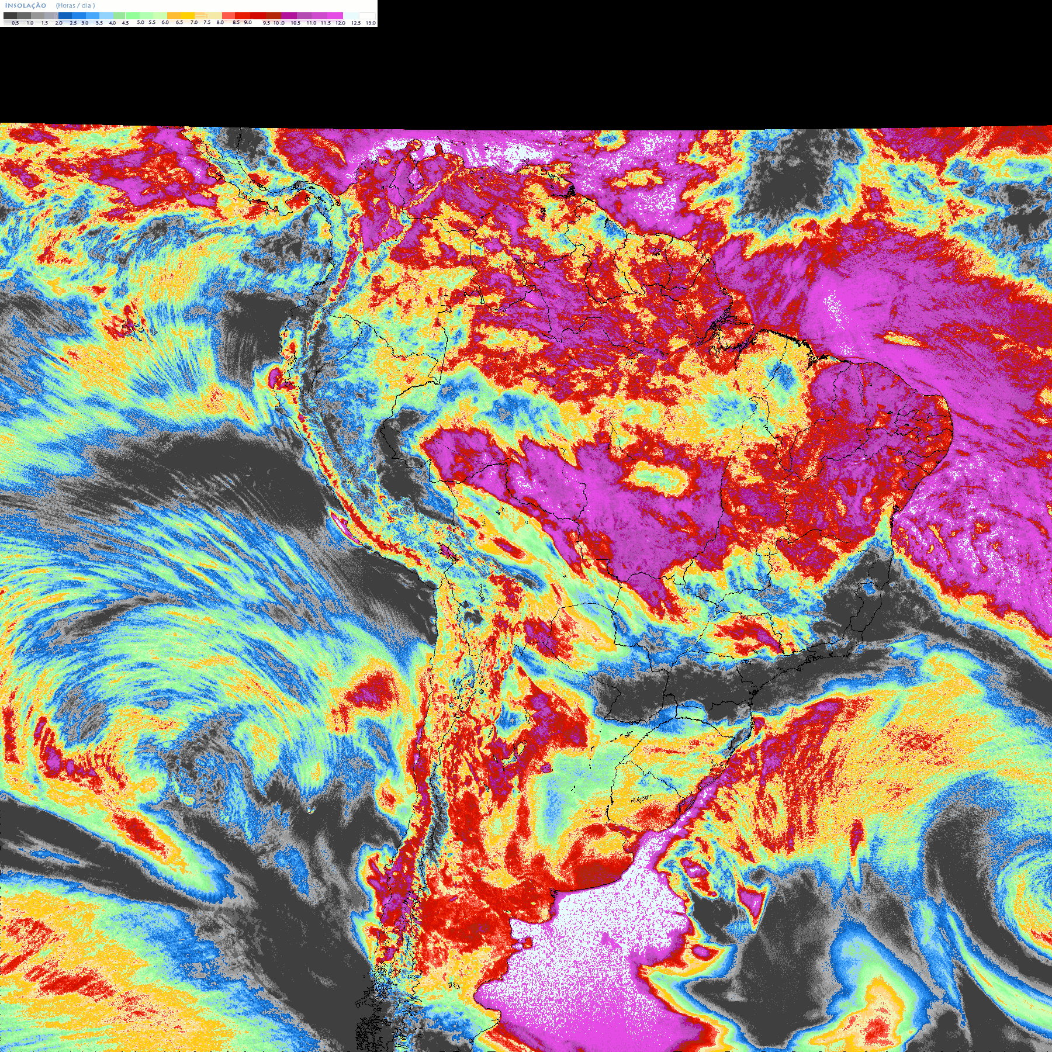Select the dark blue 2.5 legend swatch
This screenshot has width=1052, height=1052.
(x=65, y=16)
